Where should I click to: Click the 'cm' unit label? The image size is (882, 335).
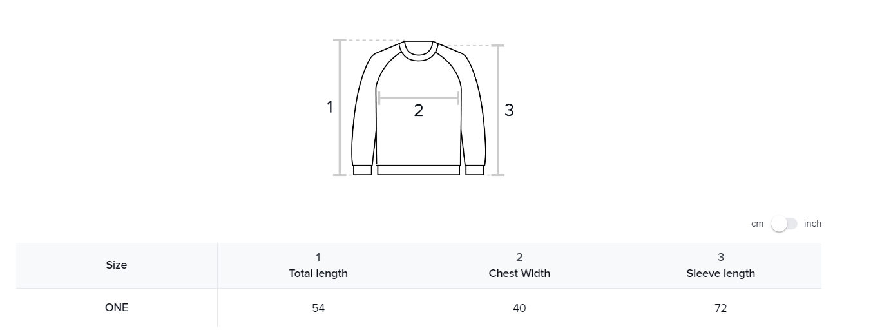(757, 224)
